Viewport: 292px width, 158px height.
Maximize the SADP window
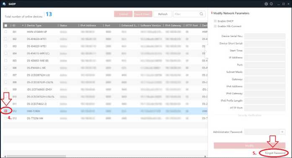tap(284, 4)
